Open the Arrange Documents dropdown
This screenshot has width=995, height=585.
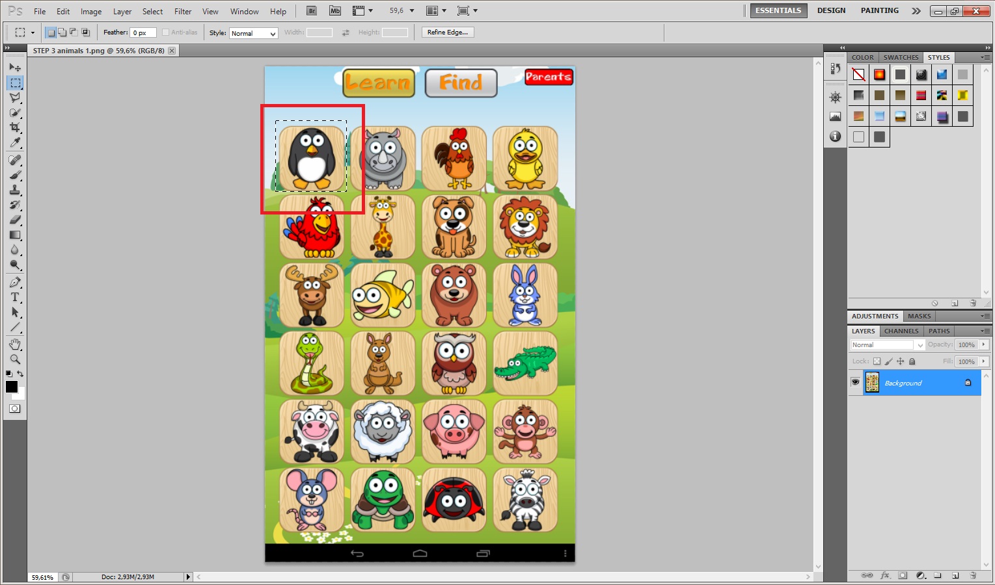(436, 11)
